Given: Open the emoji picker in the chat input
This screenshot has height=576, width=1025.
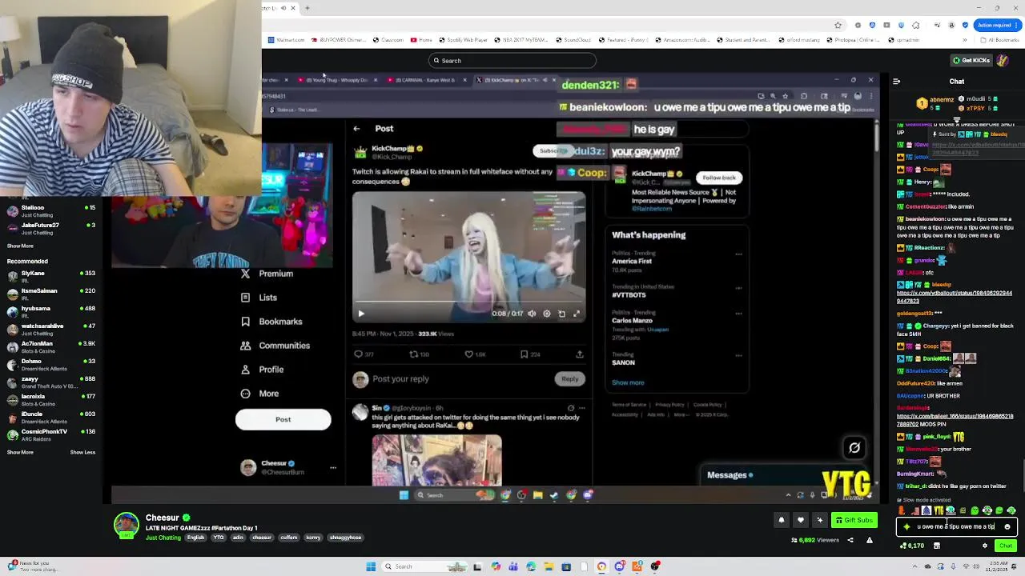Looking at the screenshot, I should point(1007,526).
